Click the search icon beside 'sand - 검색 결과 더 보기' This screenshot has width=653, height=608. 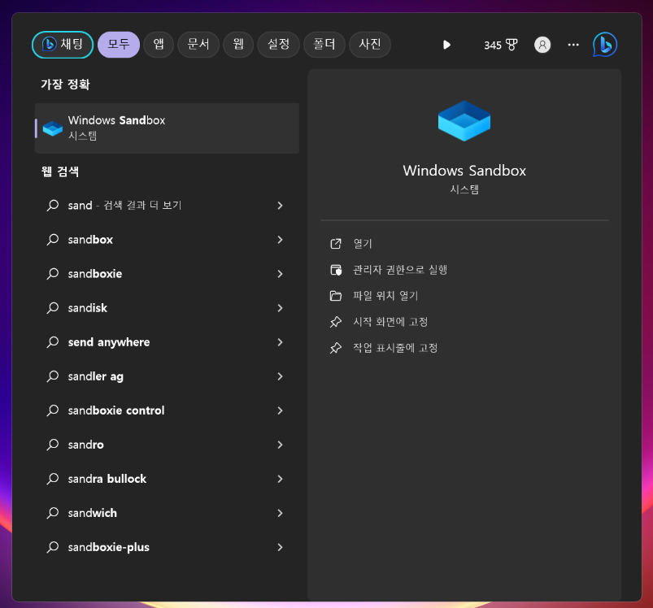53,205
